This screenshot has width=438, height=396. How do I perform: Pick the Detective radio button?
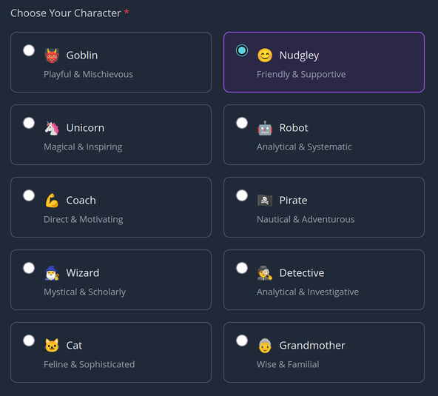(x=242, y=268)
